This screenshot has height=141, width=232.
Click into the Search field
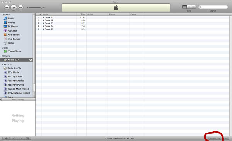click(213, 7)
